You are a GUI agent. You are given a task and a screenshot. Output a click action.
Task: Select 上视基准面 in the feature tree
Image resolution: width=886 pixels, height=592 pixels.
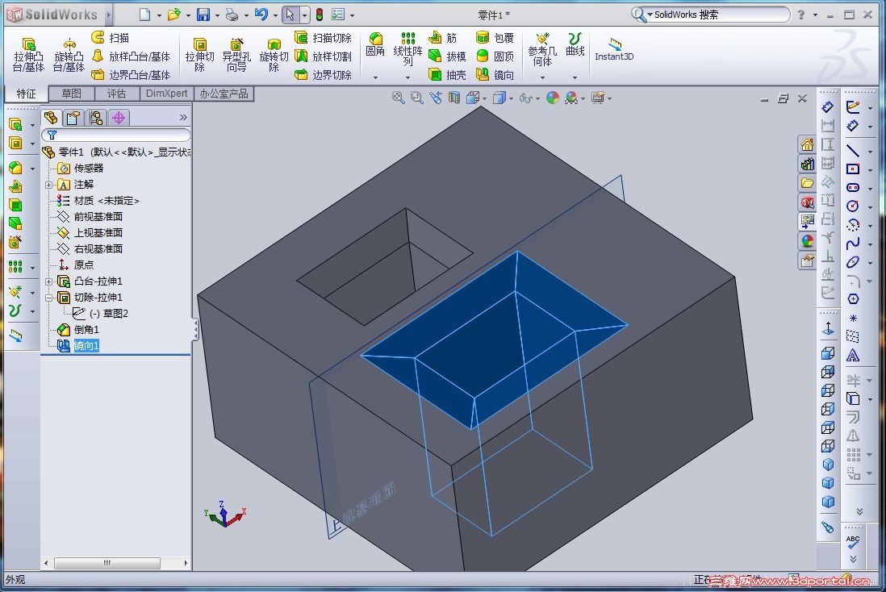(x=98, y=233)
